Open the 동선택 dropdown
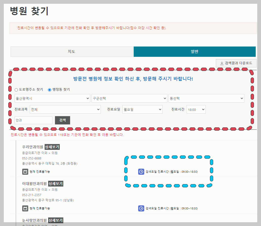The image size is (261, 226). tap(206, 98)
